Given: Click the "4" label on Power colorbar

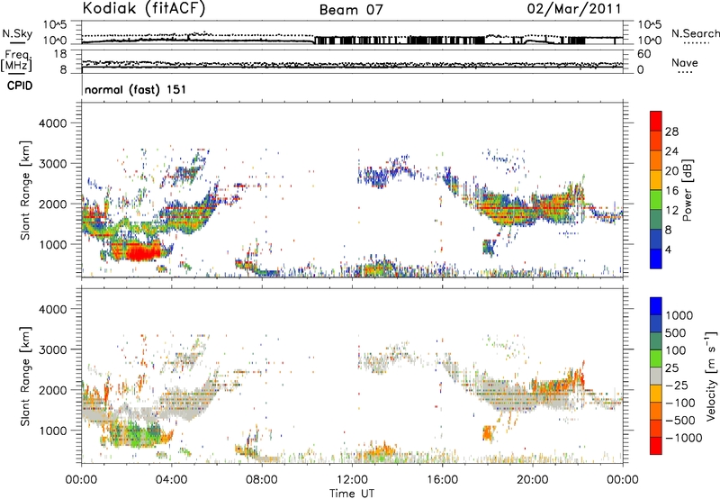Looking at the screenshot, I should (668, 249).
